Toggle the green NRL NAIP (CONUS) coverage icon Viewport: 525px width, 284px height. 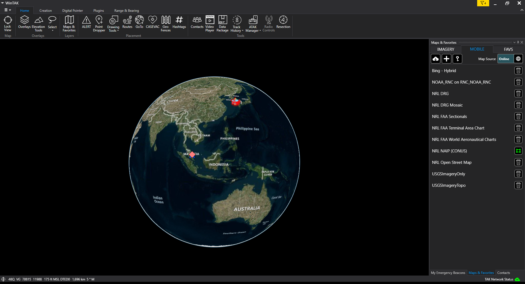518,151
